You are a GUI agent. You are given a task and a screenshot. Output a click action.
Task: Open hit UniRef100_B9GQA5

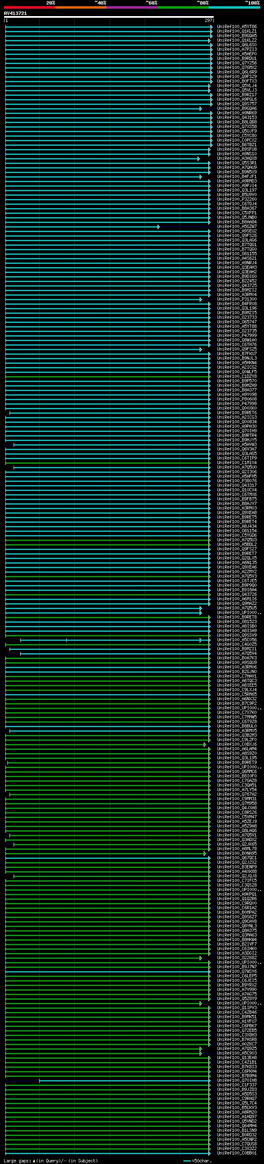coord(237,36)
